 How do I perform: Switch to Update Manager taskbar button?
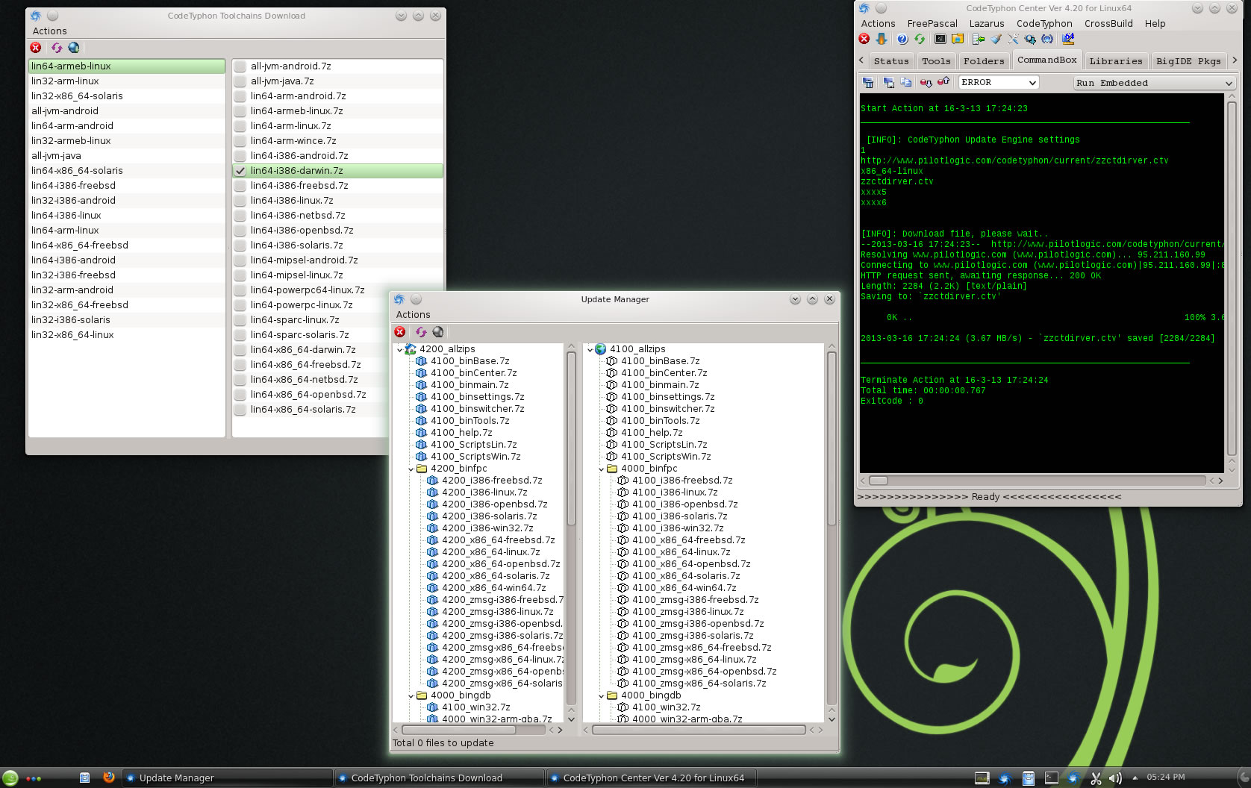[226, 778]
